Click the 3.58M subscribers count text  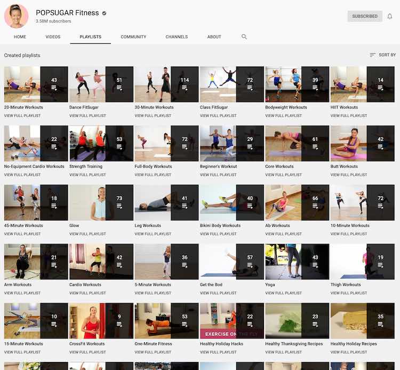point(53,21)
